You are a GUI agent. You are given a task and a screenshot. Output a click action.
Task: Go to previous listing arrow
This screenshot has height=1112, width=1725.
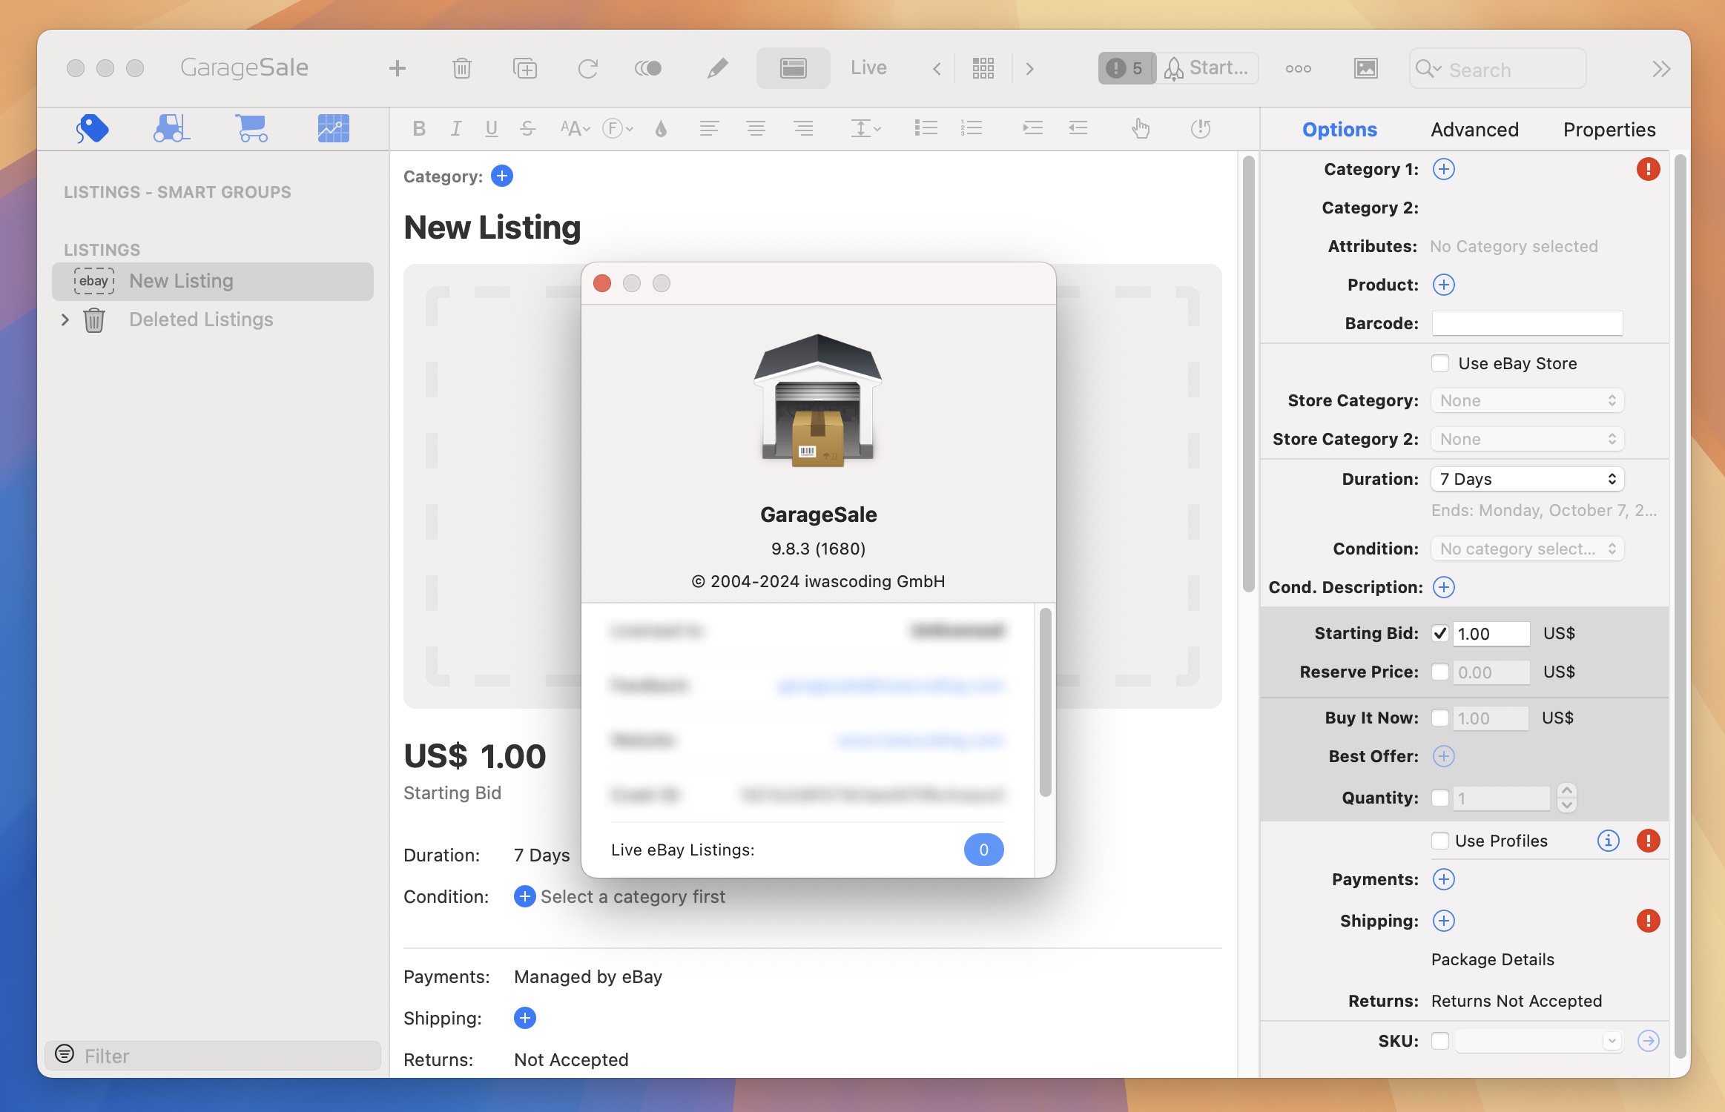click(x=937, y=68)
